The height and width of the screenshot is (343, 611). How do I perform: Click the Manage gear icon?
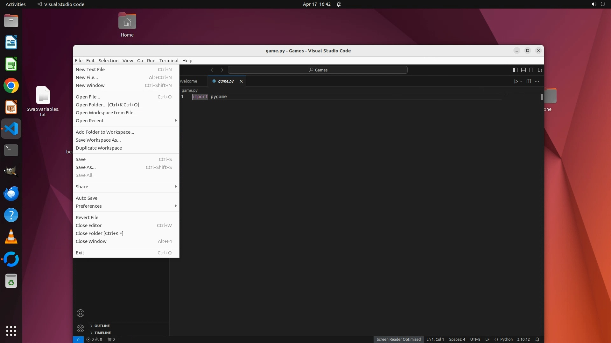click(x=81, y=328)
